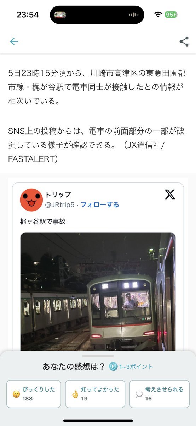The image size is (196, 426).
Task: Tap the back arrow icon
Action: coord(14,42)
